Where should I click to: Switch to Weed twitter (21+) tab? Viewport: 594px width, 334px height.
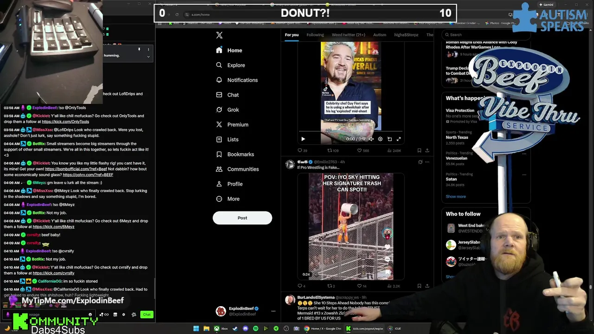tap(349, 35)
